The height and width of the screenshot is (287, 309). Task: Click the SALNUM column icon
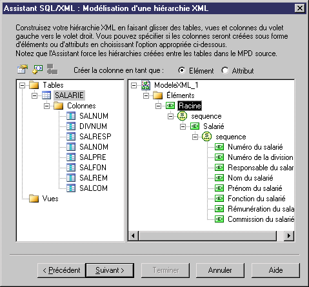(71, 116)
